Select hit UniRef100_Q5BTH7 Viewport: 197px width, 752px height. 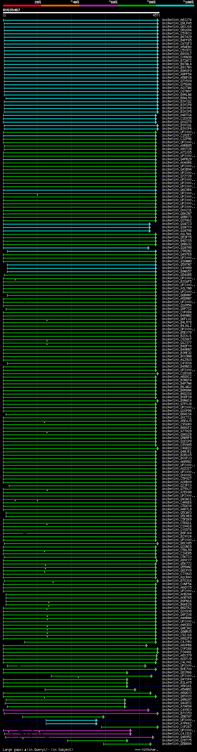(177, 716)
